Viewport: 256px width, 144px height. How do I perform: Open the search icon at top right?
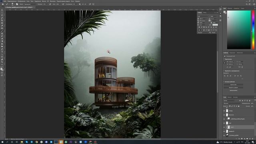(x=247, y=4)
